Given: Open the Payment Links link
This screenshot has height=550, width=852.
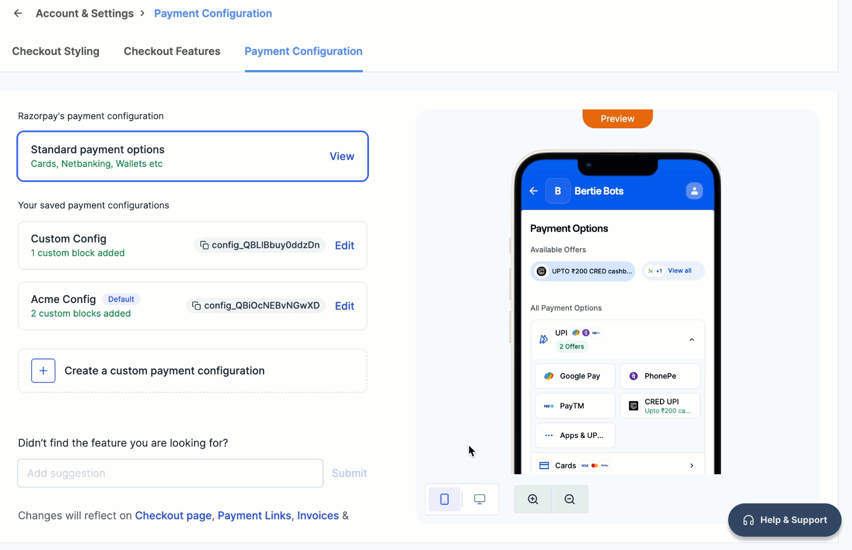Looking at the screenshot, I should tap(254, 516).
